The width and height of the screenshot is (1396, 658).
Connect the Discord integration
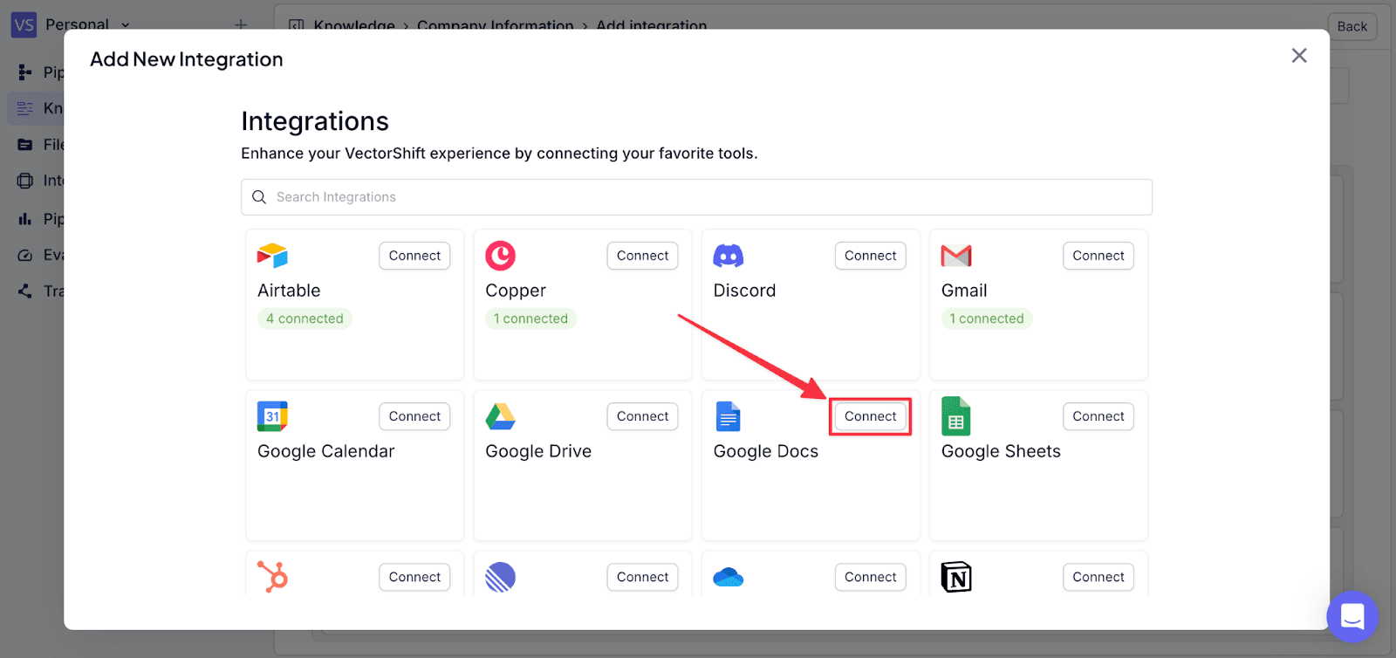pos(870,256)
